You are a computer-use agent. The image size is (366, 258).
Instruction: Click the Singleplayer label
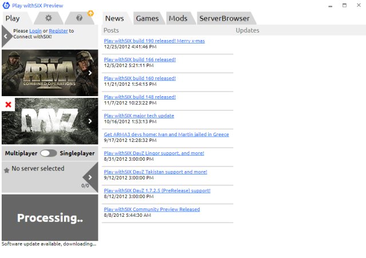pos(77,153)
